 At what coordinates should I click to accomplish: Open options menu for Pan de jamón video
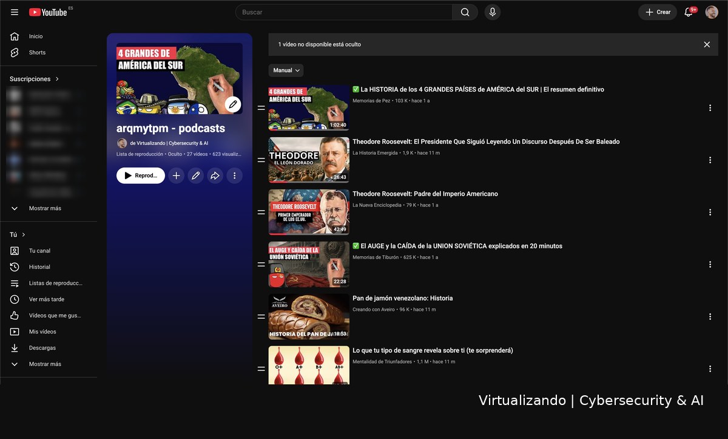(x=710, y=317)
